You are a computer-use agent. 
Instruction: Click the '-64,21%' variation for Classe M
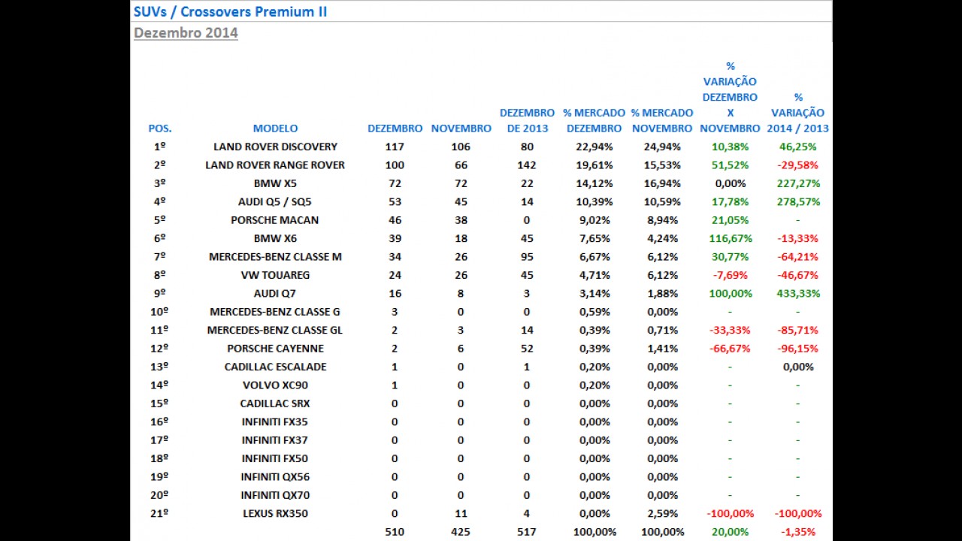point(798,257)
